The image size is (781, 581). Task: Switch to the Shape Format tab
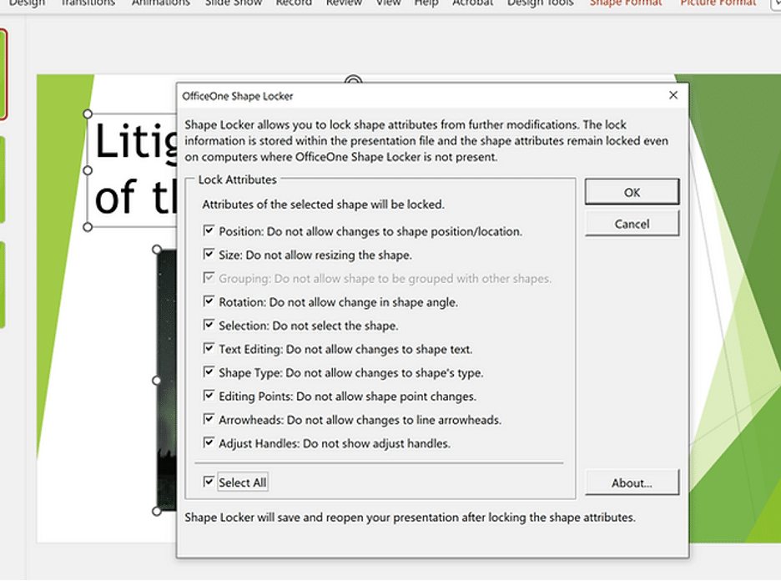coord(625,3)
